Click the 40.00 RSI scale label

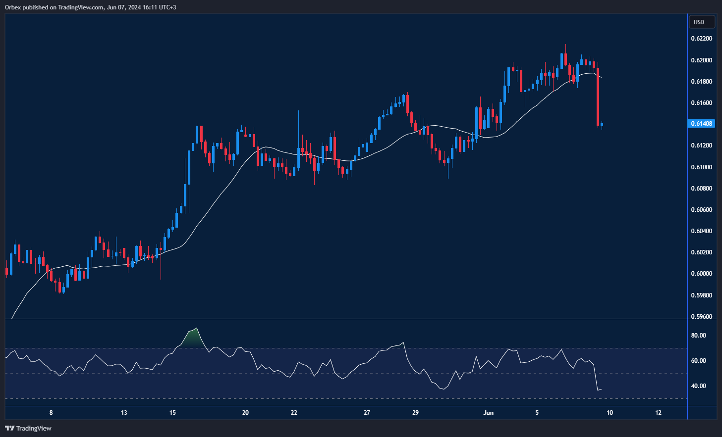coord(699,386)
